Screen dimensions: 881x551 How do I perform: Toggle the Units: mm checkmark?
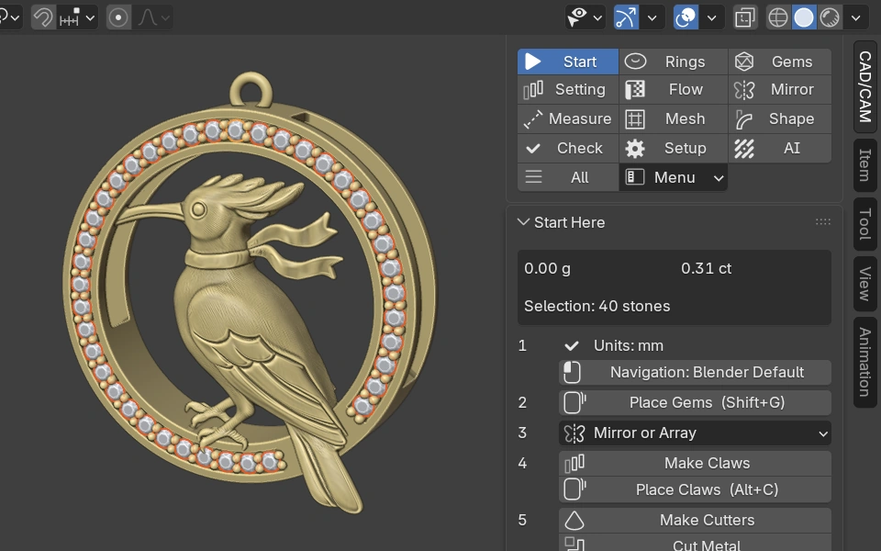click(x=572, y=346)
